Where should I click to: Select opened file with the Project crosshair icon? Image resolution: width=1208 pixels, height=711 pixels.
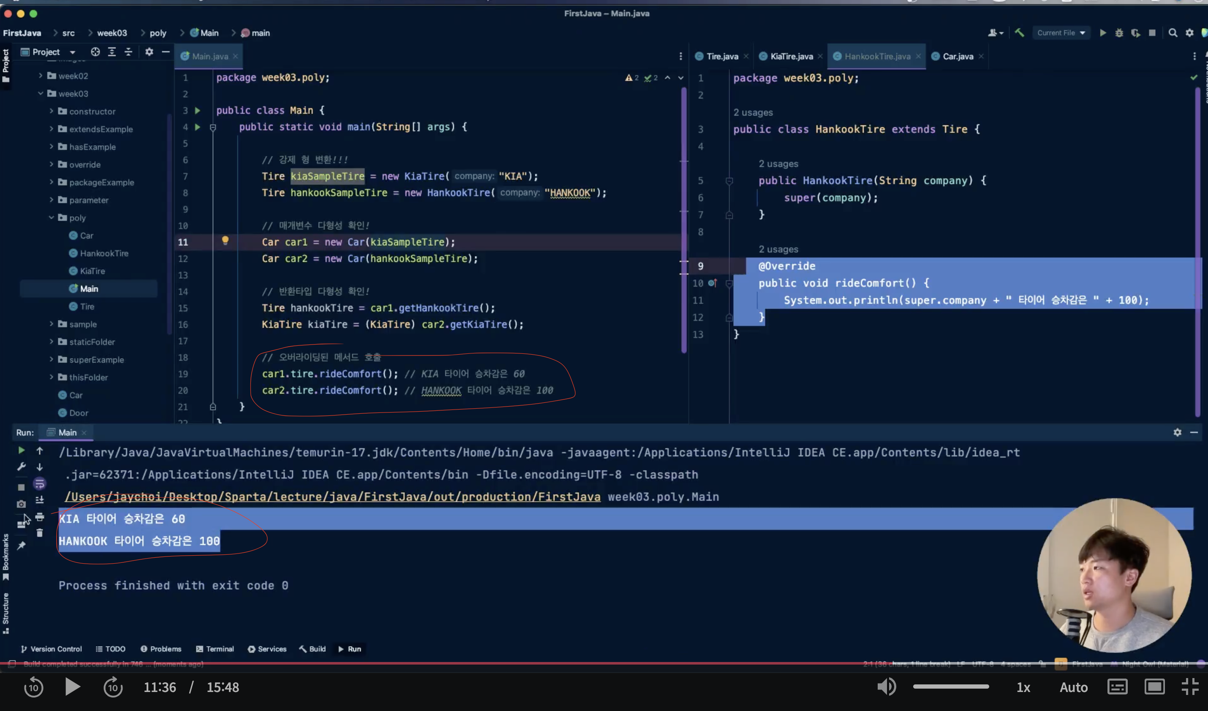(95, 52)
